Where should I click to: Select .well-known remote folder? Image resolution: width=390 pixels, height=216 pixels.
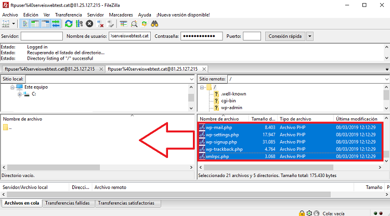233,94
